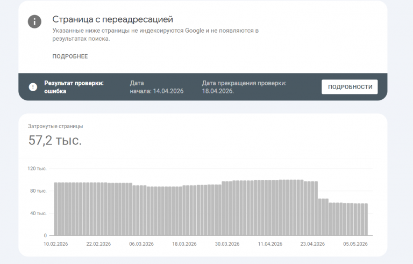Click the 'Затронутые страницы' label
Screen dimensions: 413x264
click(55, 126)
